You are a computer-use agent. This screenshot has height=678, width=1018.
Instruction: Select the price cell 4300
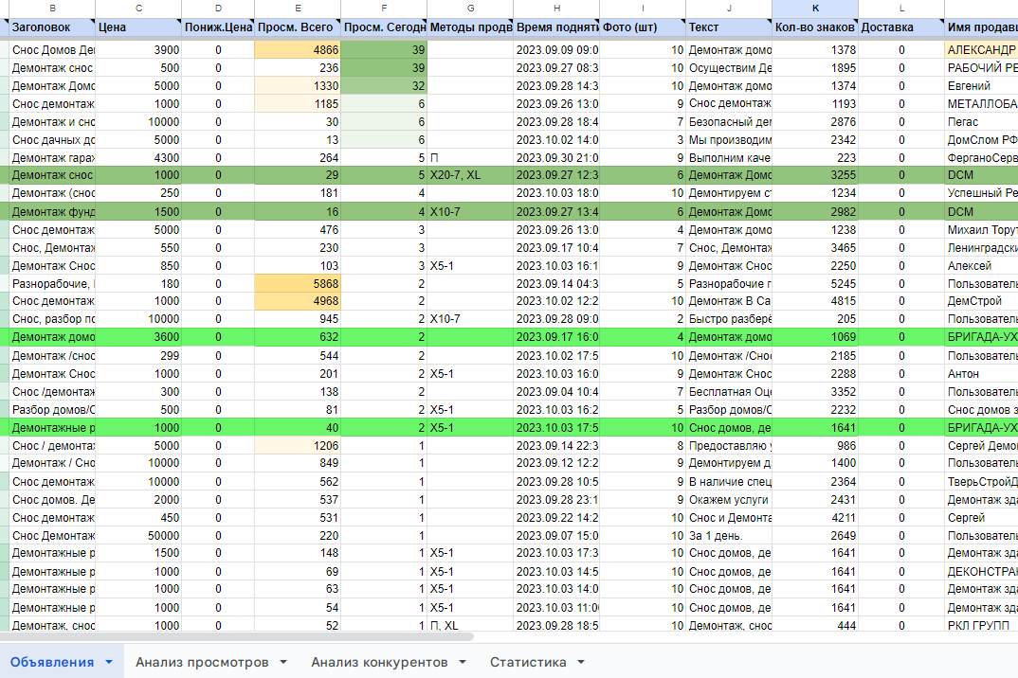[138, 157]
